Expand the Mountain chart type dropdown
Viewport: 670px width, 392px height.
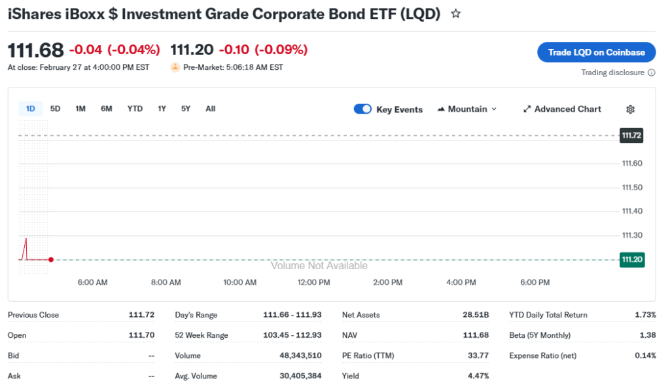pos(494,109)
